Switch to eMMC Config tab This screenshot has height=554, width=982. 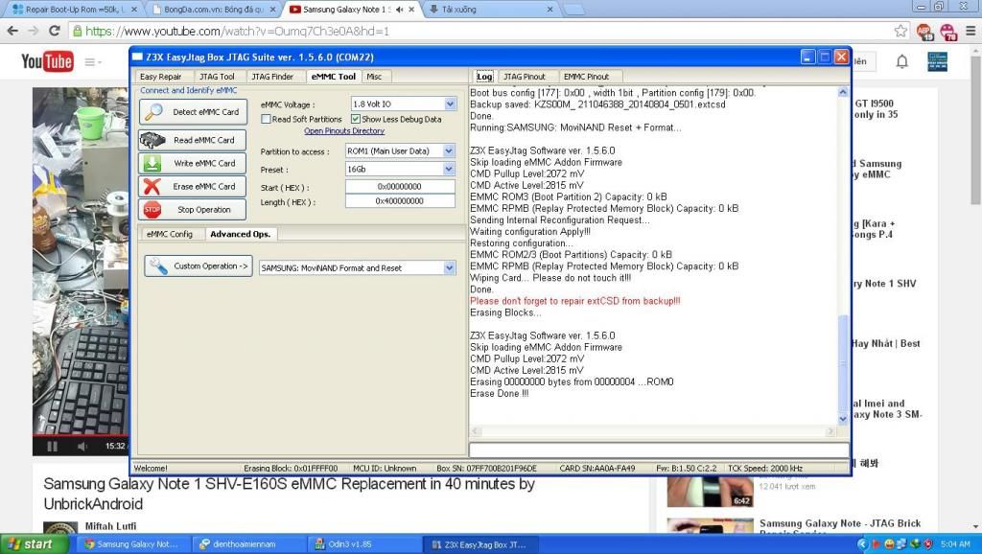tap(170, 234)
